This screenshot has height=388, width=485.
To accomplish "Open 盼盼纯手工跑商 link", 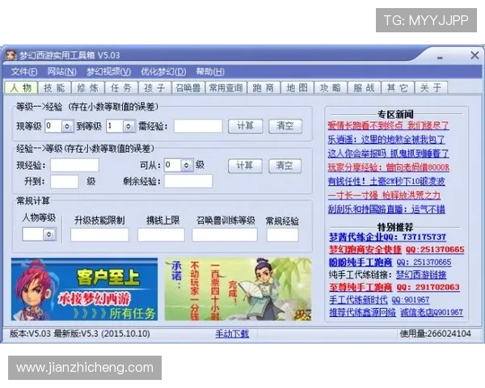I will [361, 263].
